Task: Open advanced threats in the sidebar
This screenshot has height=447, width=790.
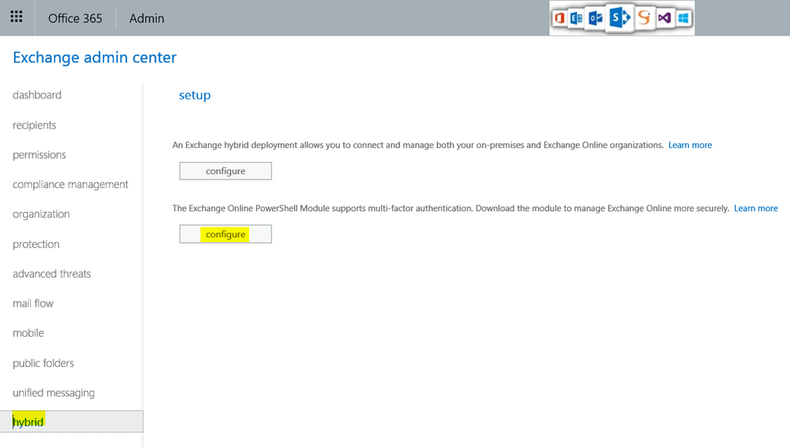Action: (x=52, y=274)
